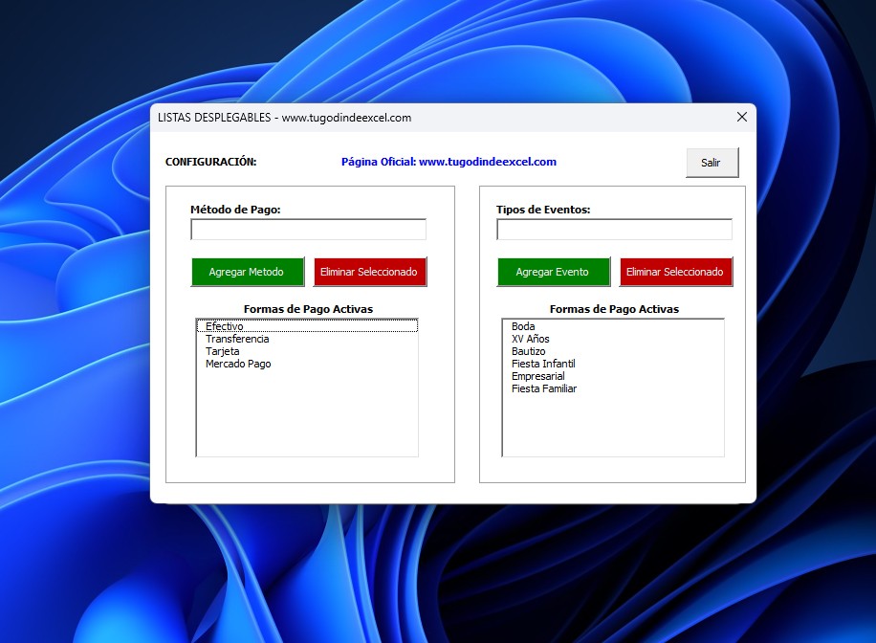Select Empresarial event type
Screen dimensions: 876x643
point(538,376)
